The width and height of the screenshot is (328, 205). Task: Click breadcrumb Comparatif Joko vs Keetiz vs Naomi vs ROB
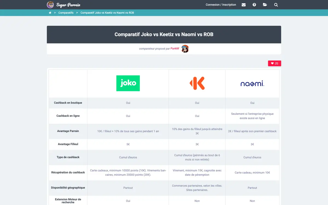[107, 13]
